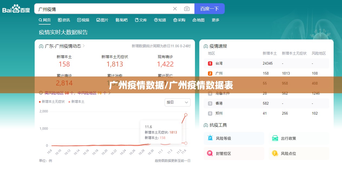
Task: Click the lungs icon beside 抗疫工具
Action: 206,125
